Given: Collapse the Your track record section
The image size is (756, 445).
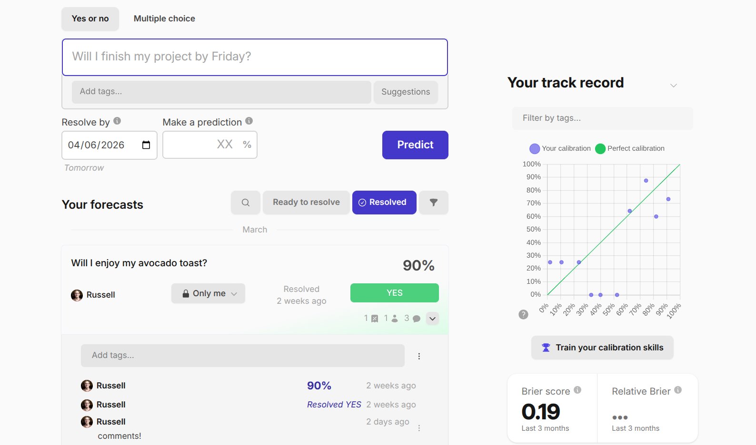Looking at the screenshot, I should [x=673, y=86].
